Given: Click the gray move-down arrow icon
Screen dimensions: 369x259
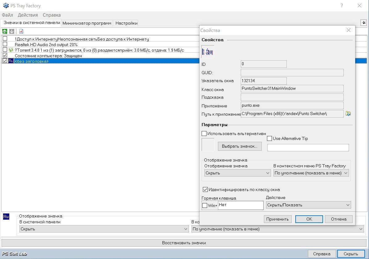Looking at the screenshot, I should 12,31.
